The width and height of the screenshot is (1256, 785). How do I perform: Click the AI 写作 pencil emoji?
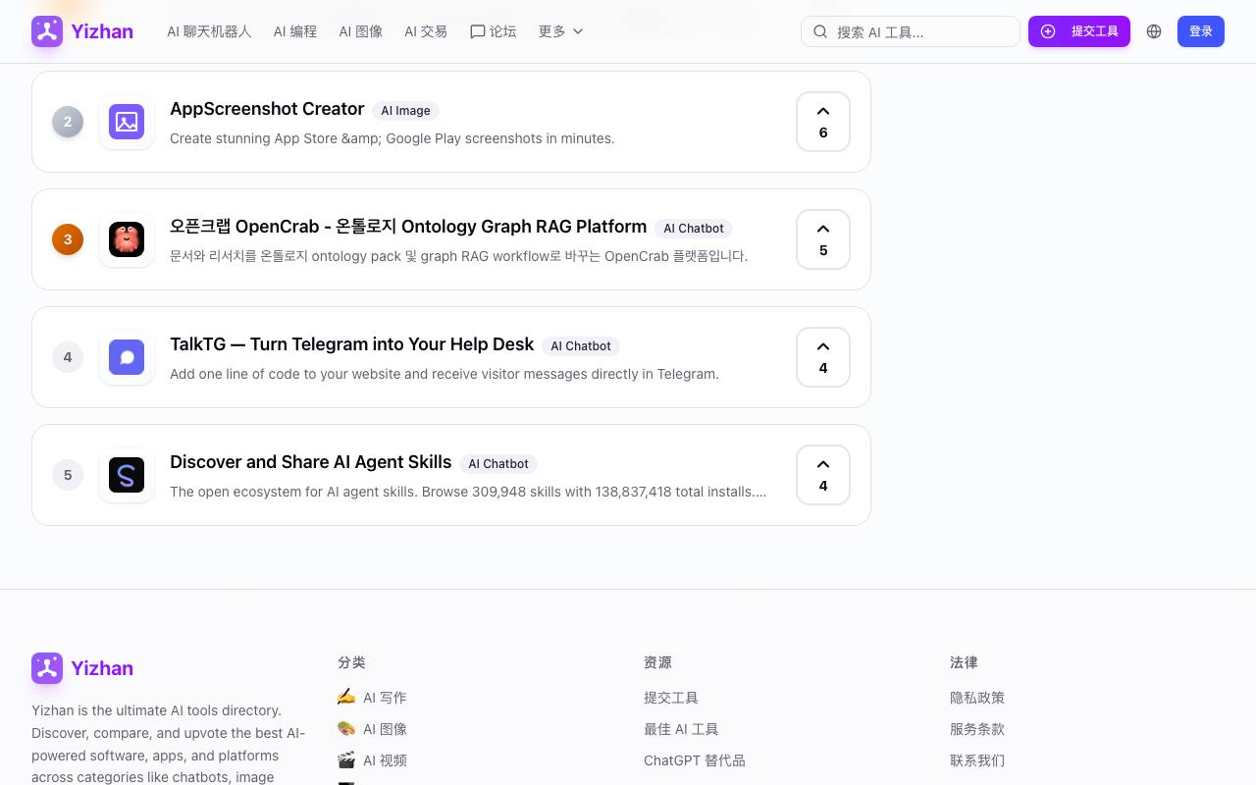click(x=346, y=697)
